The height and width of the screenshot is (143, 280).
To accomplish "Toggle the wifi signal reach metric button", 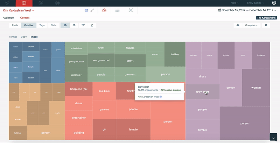I will point(83,25).
